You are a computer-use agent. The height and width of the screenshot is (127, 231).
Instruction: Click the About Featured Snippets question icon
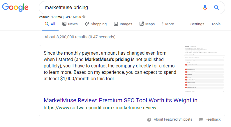coord(149,119)
